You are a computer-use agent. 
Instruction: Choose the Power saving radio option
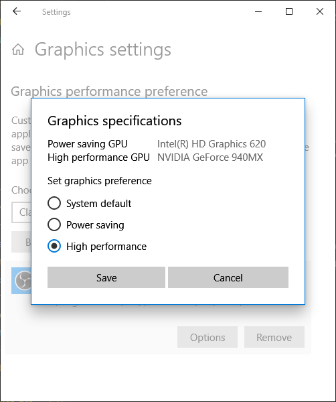coord(86,225)
